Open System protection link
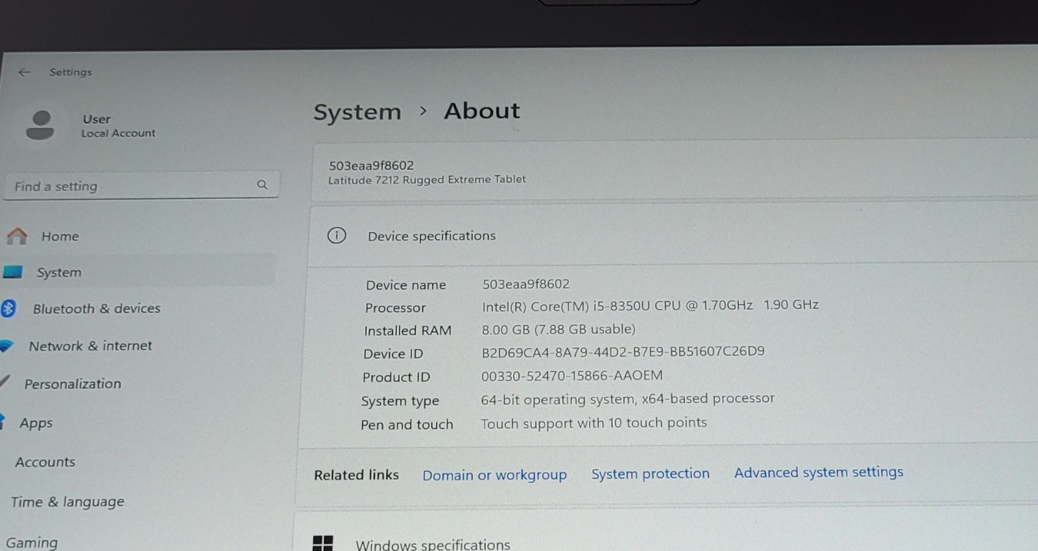 click(650, 474)
